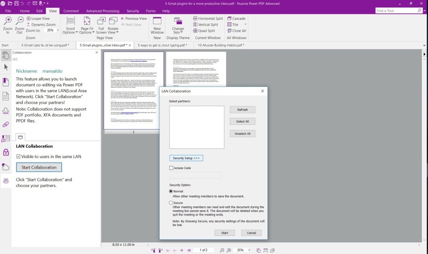
Task: Switch to Full Screen View
Action: click(x=101, y=26)
